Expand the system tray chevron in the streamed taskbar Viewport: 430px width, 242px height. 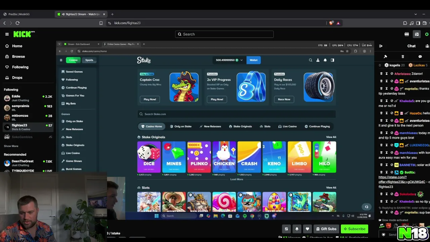pos(333,216)
